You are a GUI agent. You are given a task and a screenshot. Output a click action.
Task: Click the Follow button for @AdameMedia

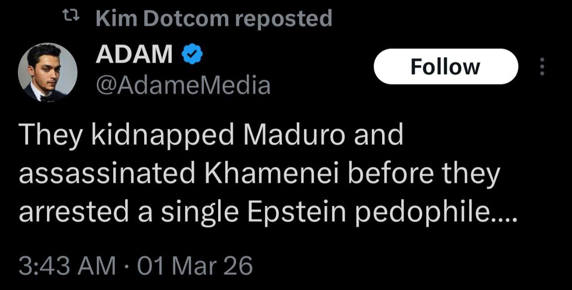tap(445, 67)
